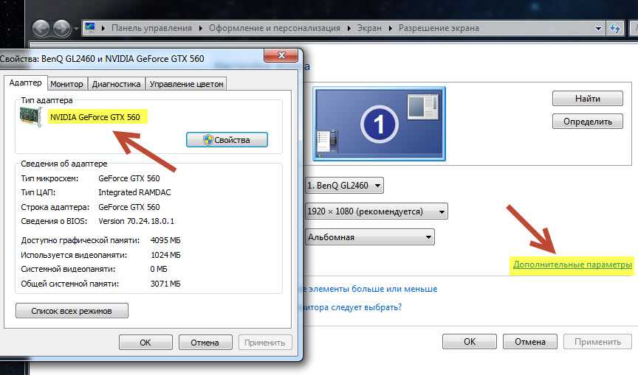Switch to the 'Диагностика' tab
This screenshot has width=638, height=375.
pos(116,84)
